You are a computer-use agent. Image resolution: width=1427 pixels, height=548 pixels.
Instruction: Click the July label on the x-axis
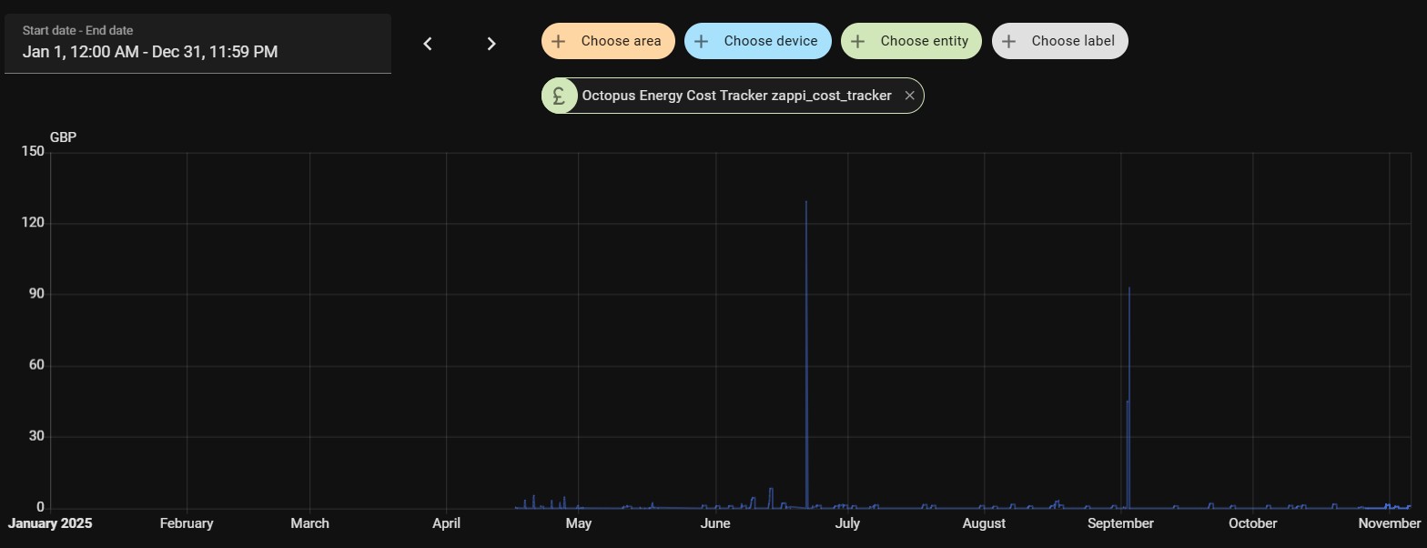847,523
